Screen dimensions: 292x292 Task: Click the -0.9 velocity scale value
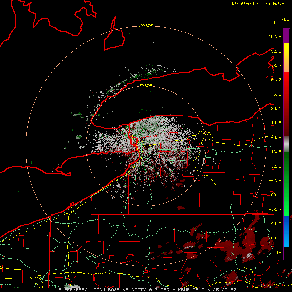pos(276,138)
